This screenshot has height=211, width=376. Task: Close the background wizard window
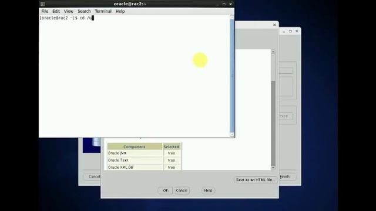(x=297, y=31)
